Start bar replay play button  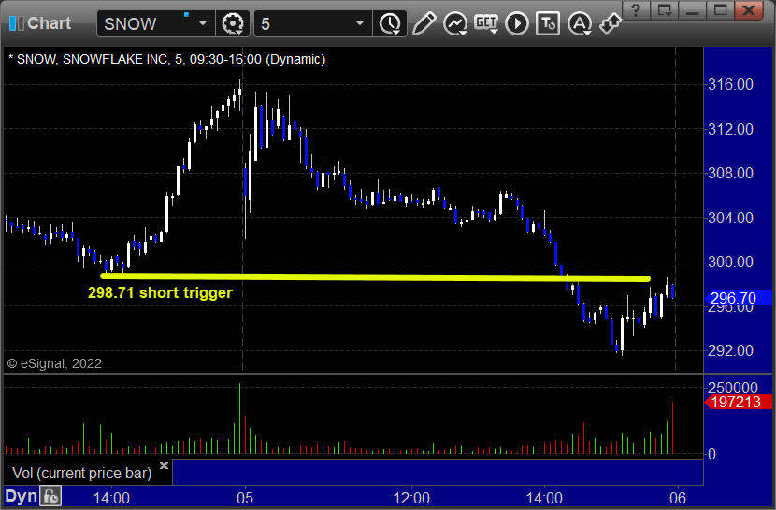pos(517,23)
